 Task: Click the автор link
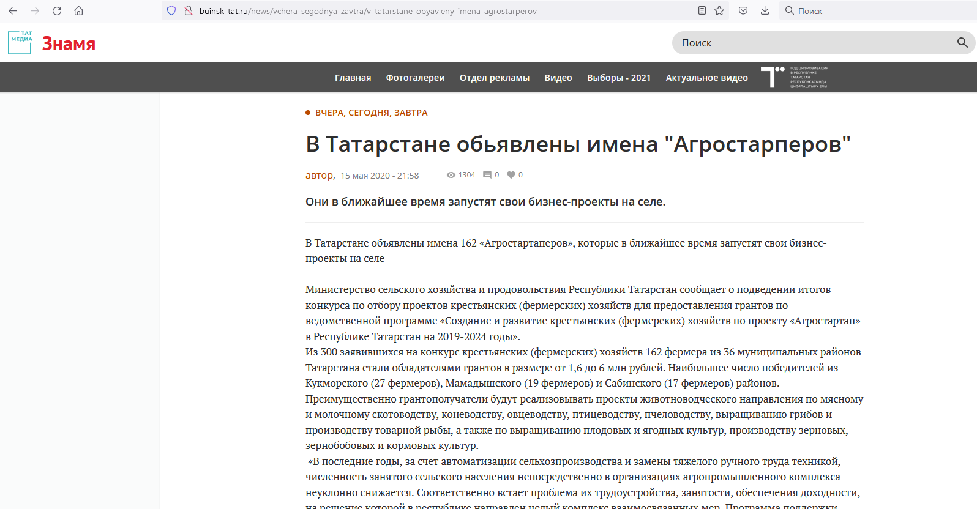pos(320,176)
